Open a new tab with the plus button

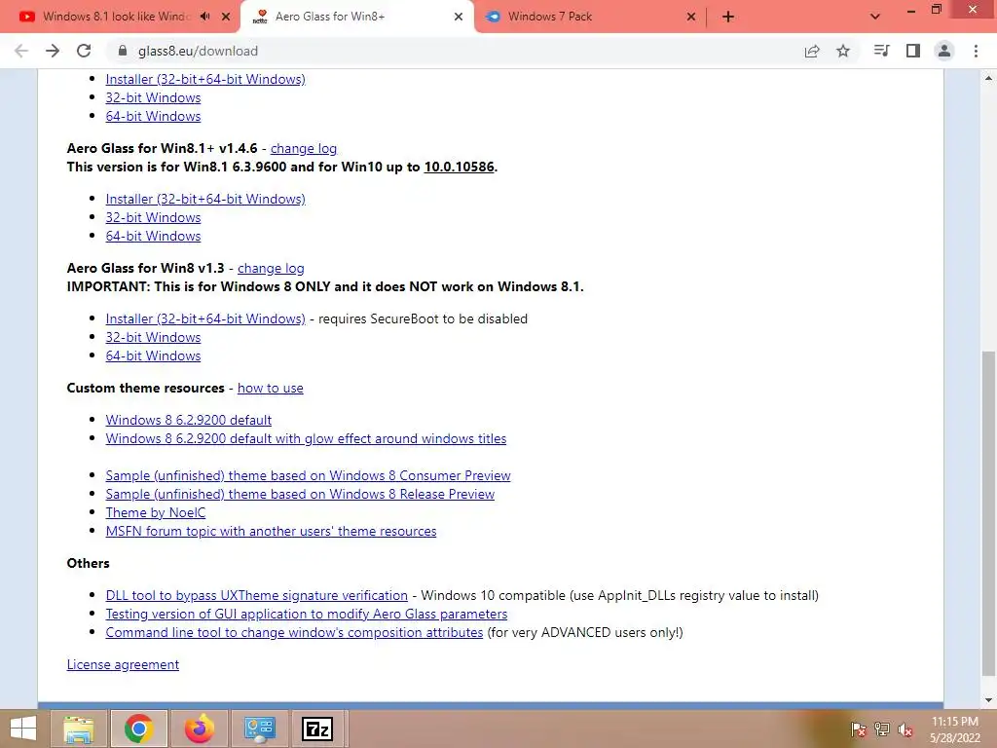point(728,17)
